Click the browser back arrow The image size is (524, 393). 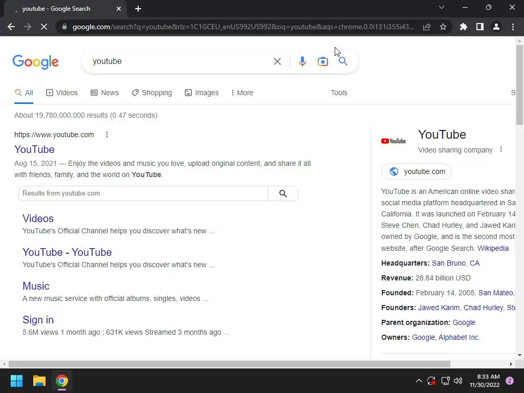pos(11,27)
